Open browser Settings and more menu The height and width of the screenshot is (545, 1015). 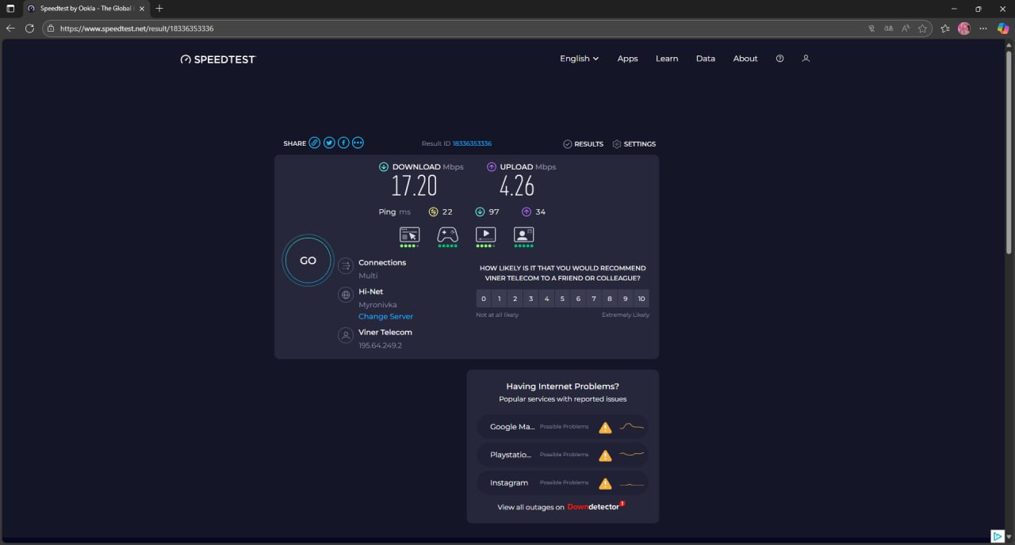click(983, 29)
